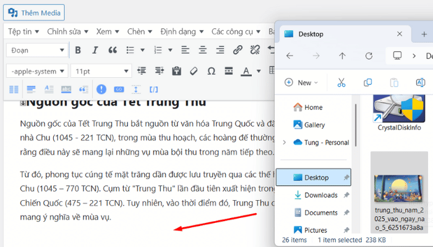Open the 11pt font size dropdown
The image size is (433, 247).
(101, 71)
